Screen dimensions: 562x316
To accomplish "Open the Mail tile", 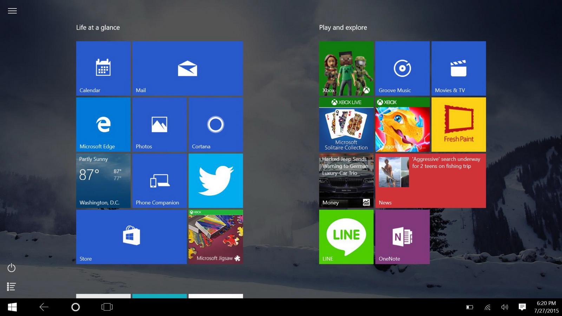I will 188,68.
